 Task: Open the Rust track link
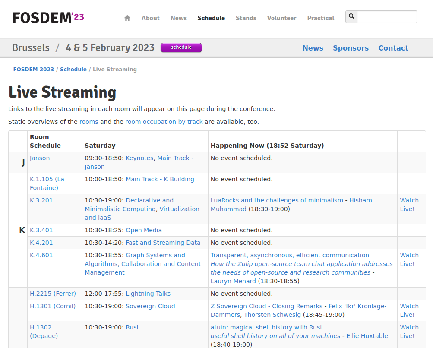tap(132, 328)
